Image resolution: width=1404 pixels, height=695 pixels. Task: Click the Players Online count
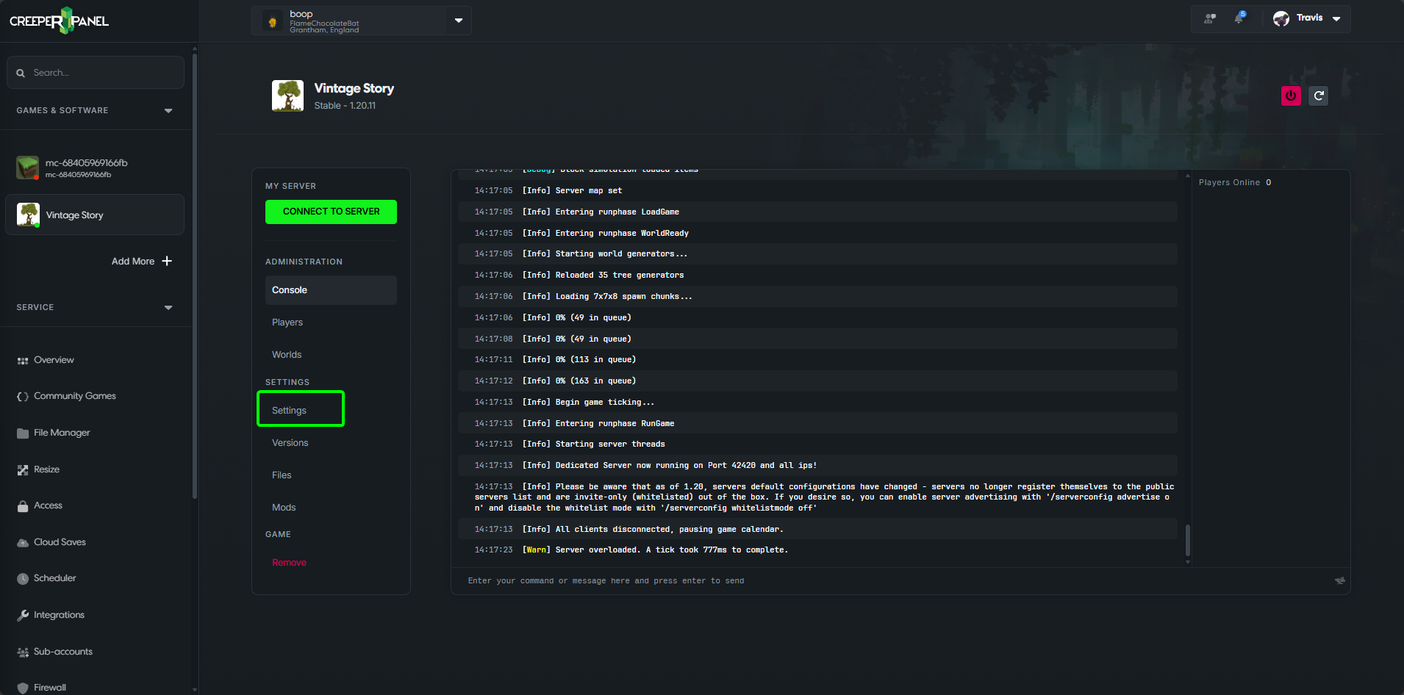(1268, 182)
